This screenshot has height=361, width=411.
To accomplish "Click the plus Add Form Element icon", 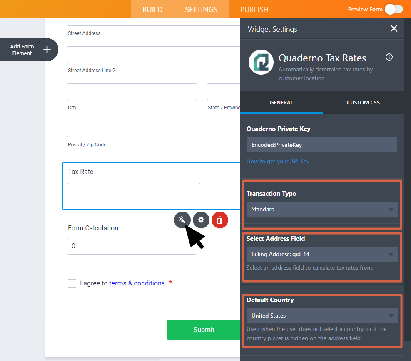I will 47,50.
